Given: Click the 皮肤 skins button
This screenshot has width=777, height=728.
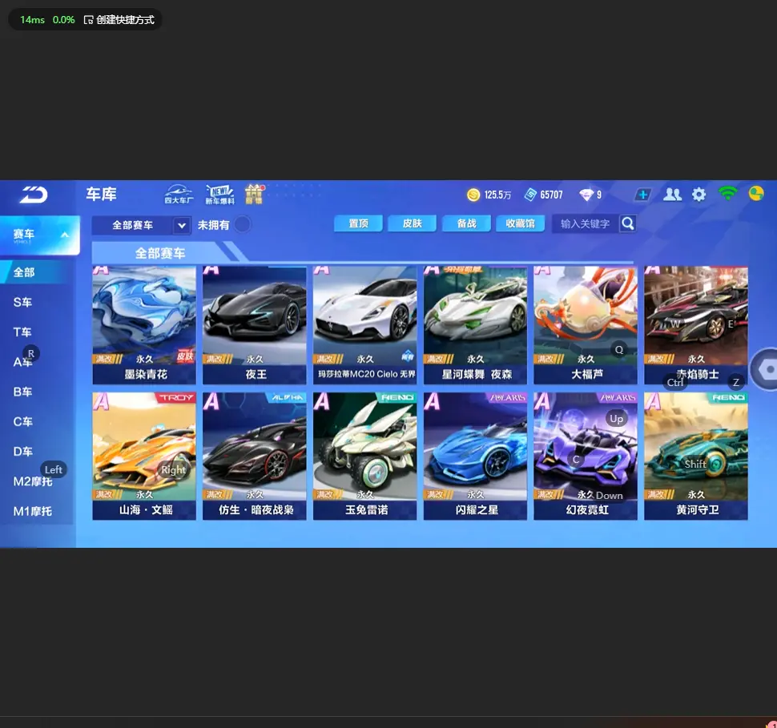Looking at the screenshot, I should click(413, 223).
